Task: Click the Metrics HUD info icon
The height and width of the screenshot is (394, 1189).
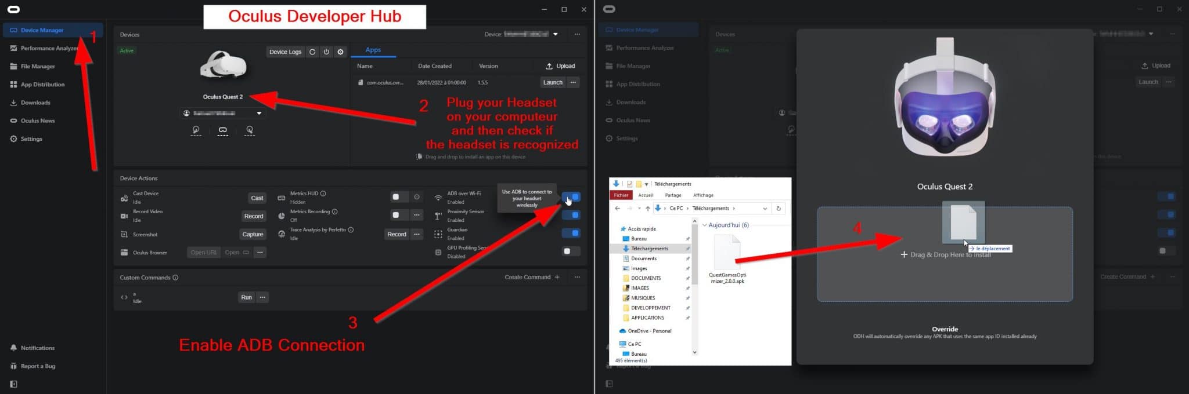Action: (x=323, y=194)
